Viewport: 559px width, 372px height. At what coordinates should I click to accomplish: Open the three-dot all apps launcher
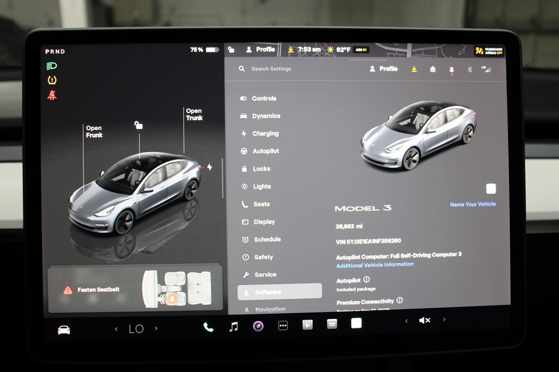pyautogui.click(x=283, y=325)
